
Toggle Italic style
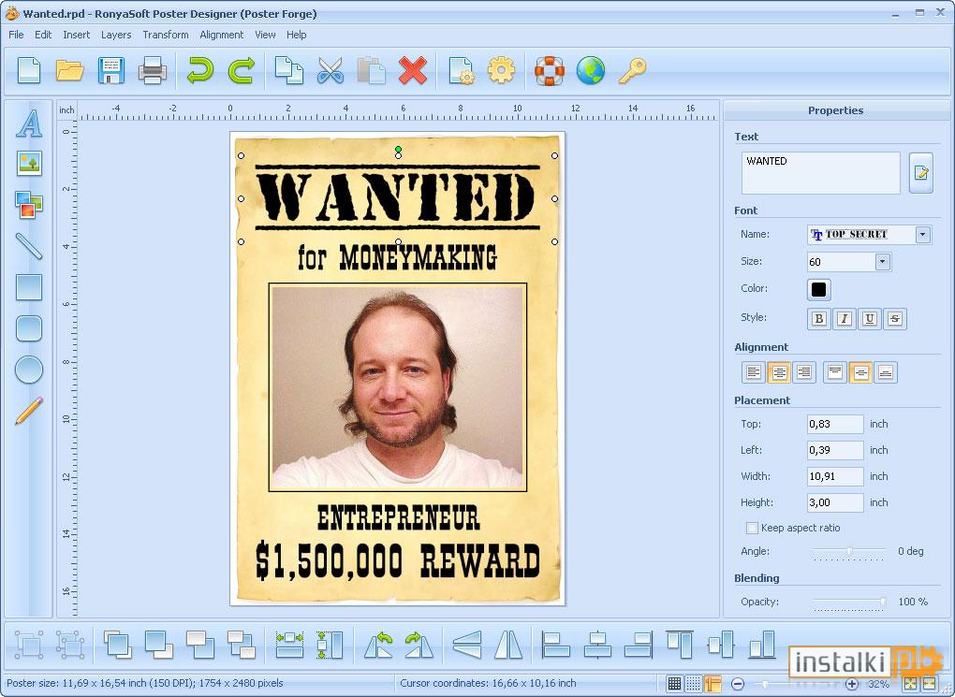click(x=845, y=318)
